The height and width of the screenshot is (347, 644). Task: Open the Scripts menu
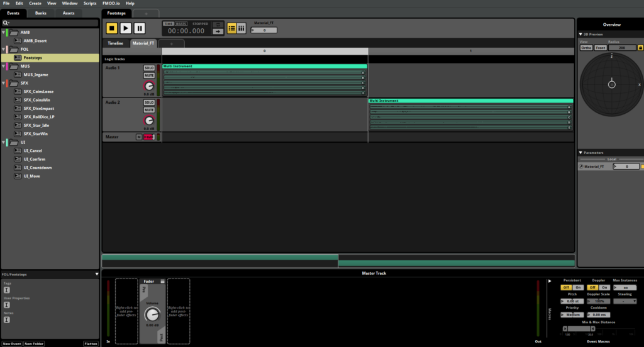coord(89,3)
